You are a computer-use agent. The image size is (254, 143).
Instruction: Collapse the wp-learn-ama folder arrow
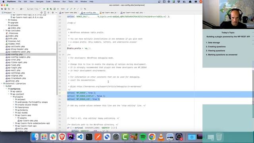click(13, 115)
